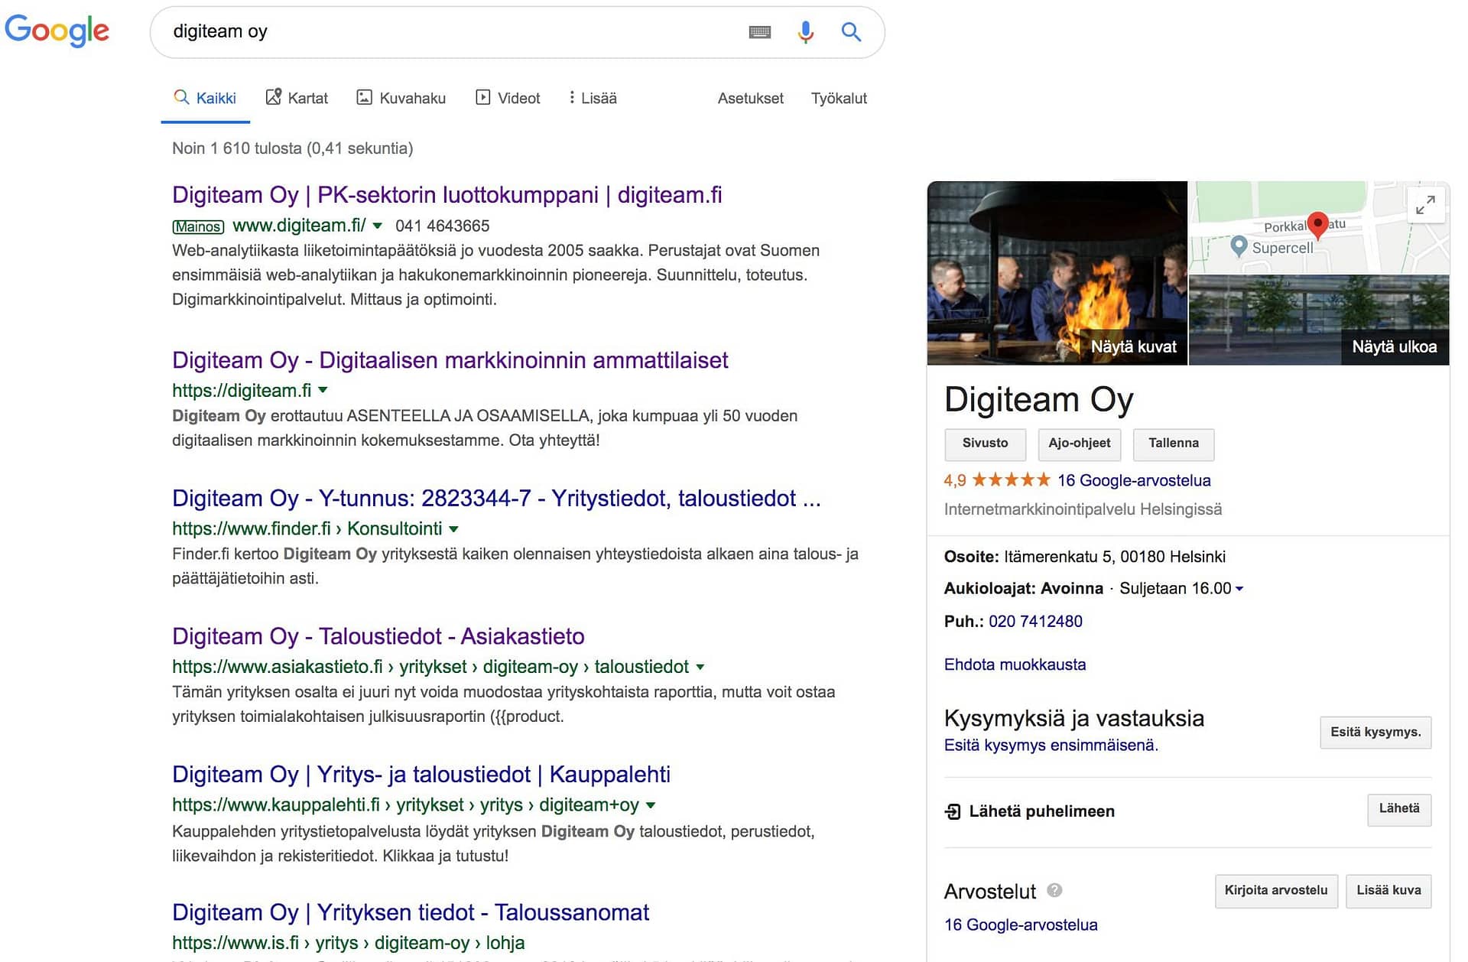The image size is (1468, 962).
Task: Click the Lähetä button
Action: [1399, 809]
